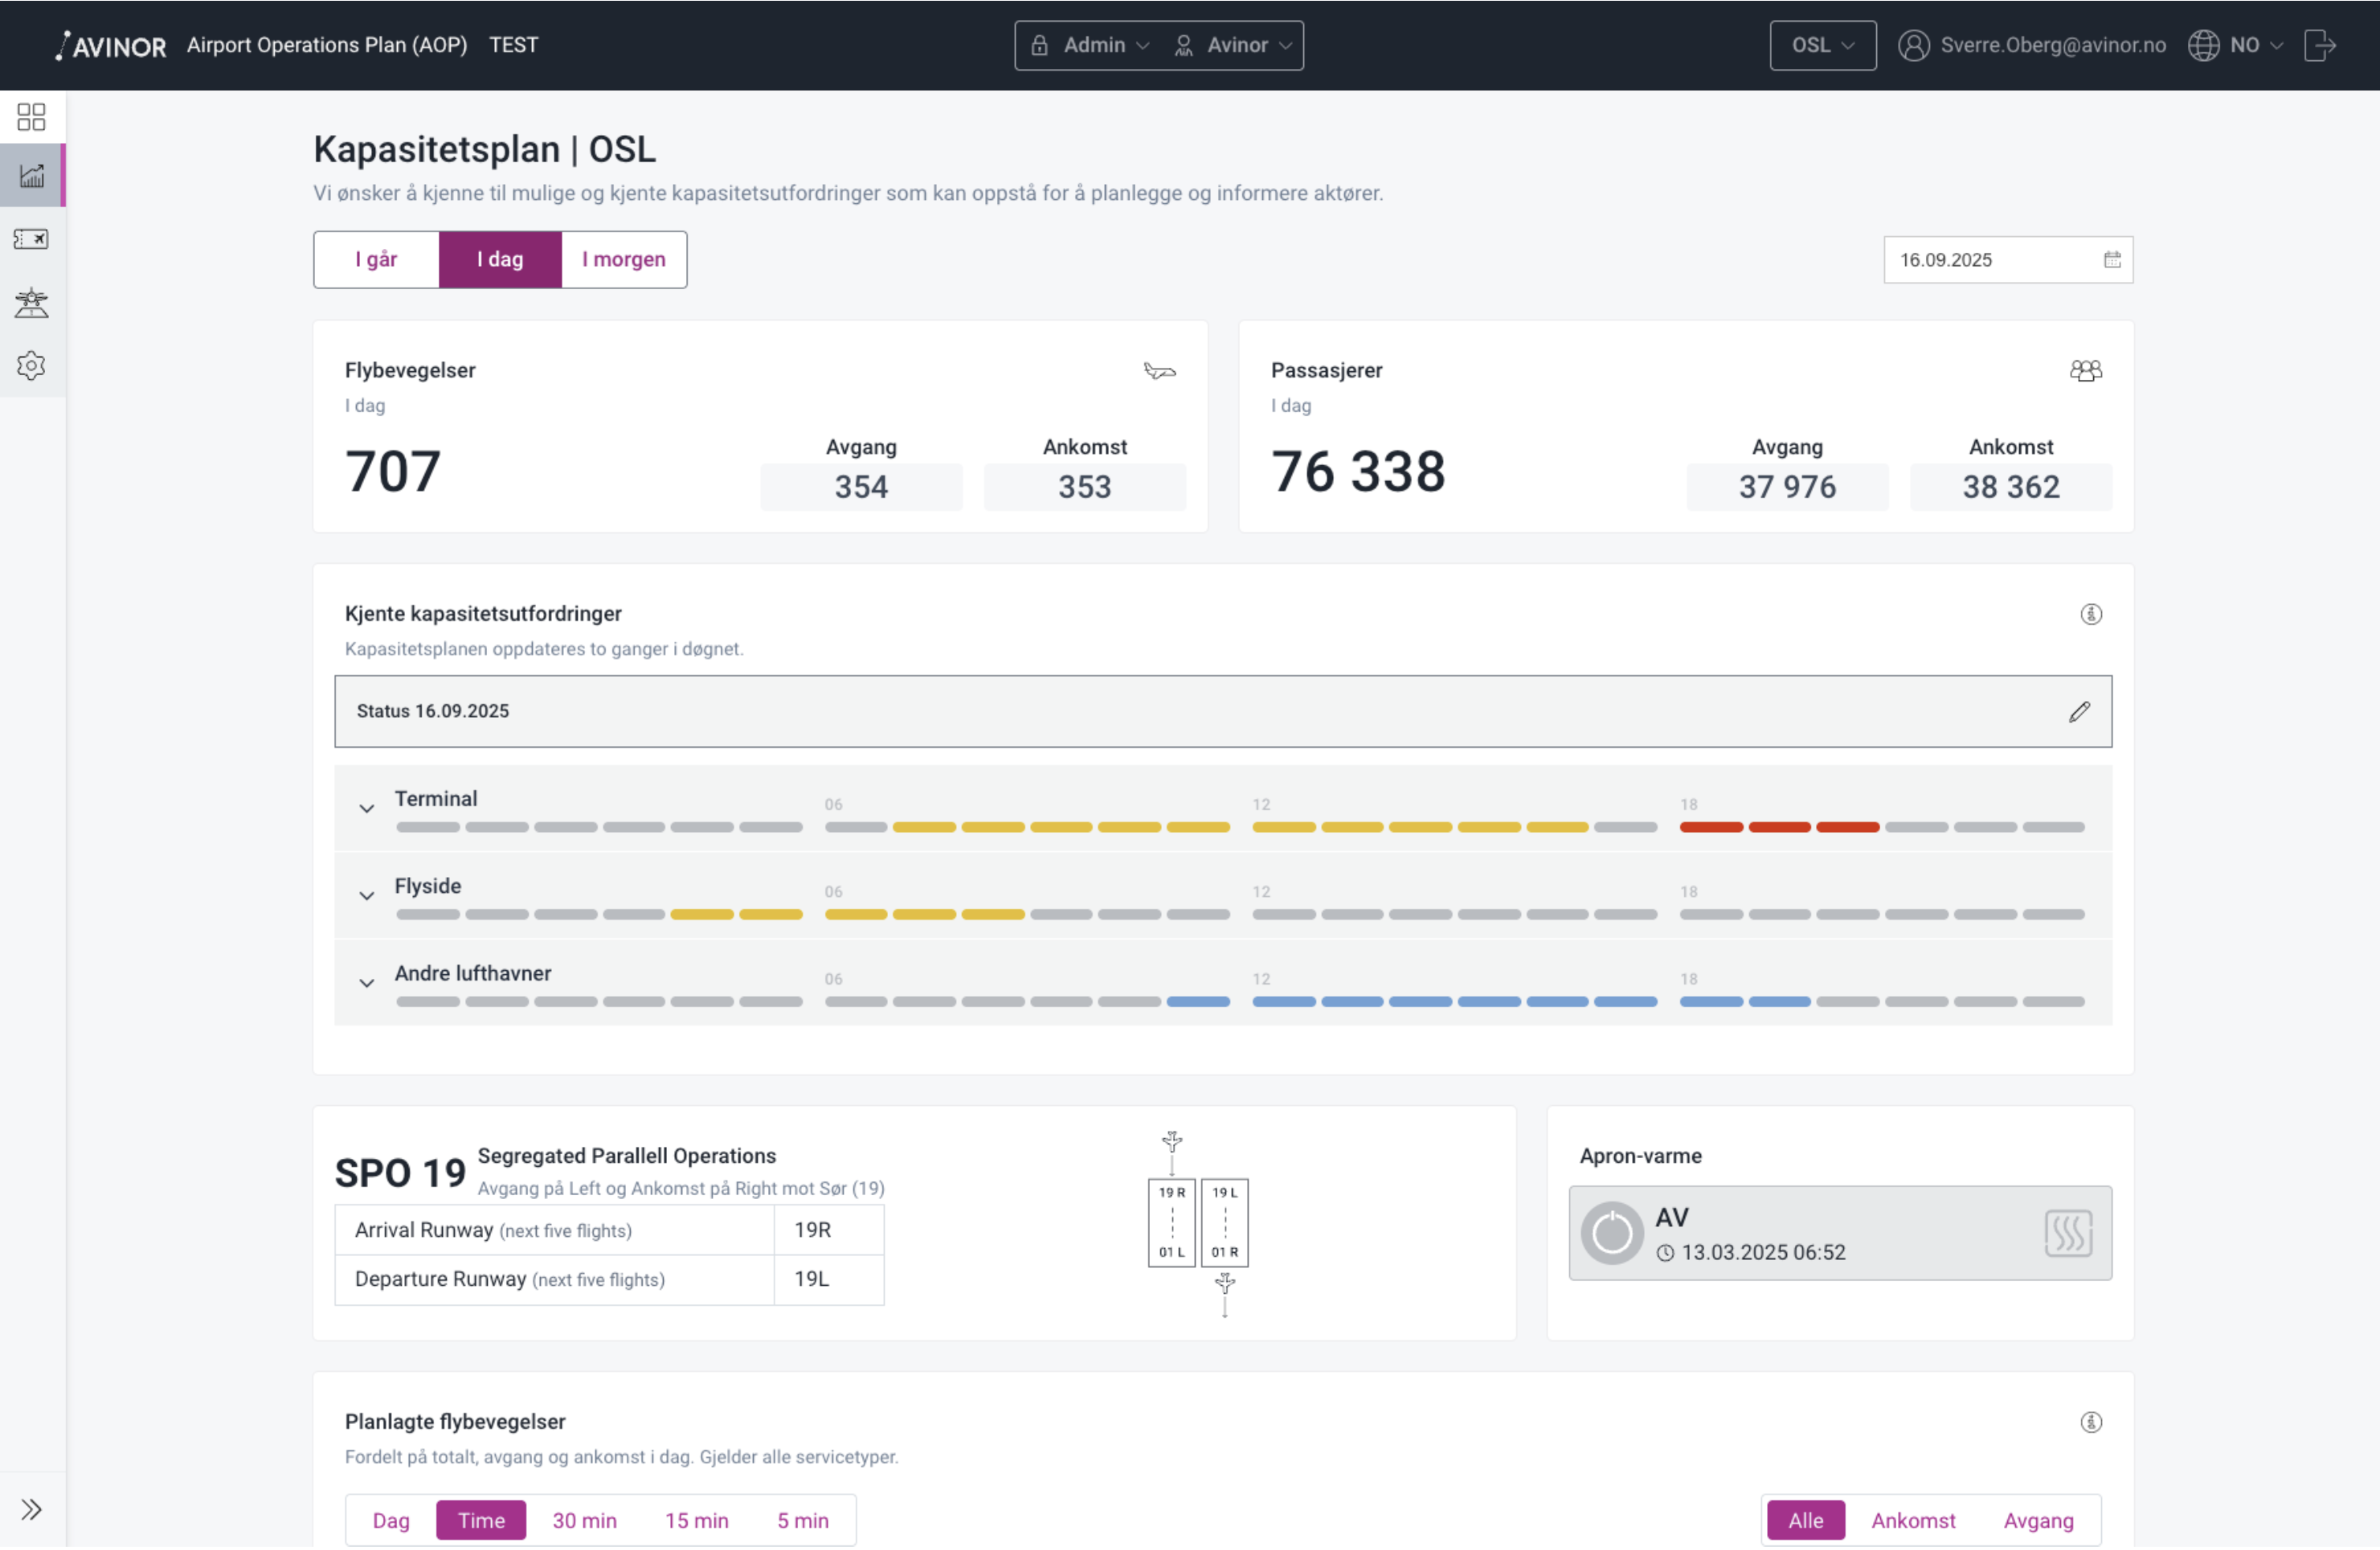Viewport: 2380px width, 1550px height.
Task: Open the dashboard grid icon in sidebar
Action: [31, 117]
